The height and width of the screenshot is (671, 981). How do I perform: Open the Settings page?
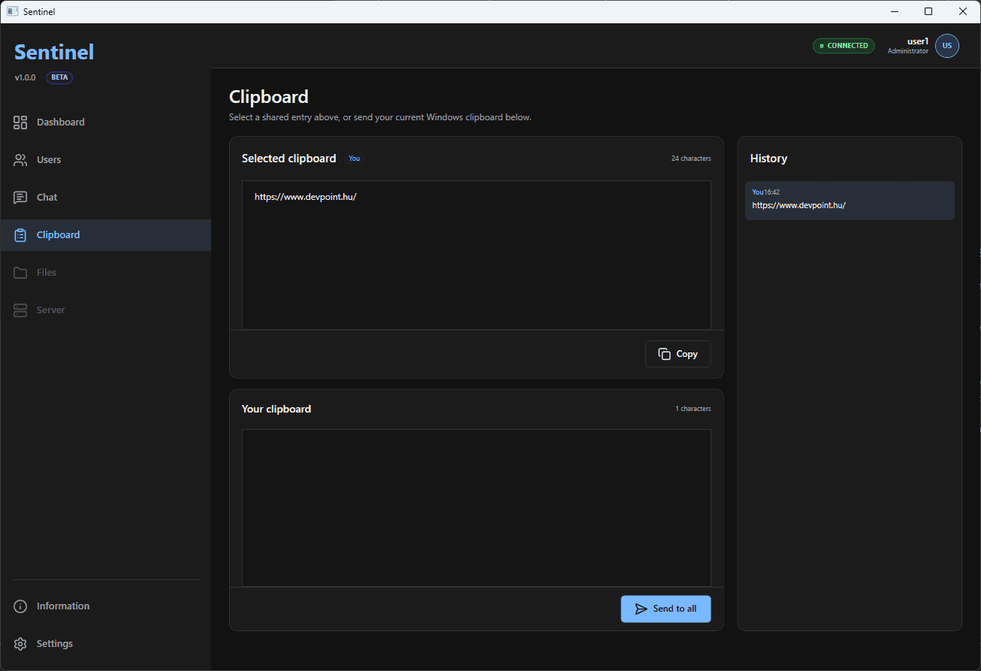point(105,644)
